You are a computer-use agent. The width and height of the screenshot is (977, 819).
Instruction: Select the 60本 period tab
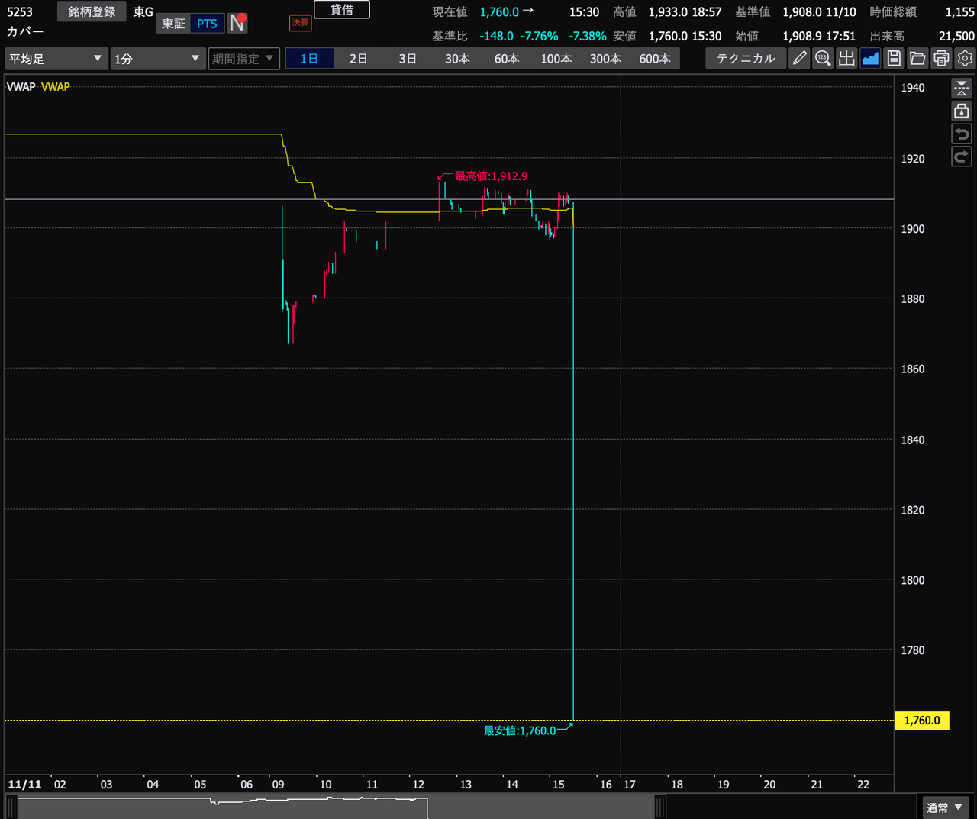[507, 59]
